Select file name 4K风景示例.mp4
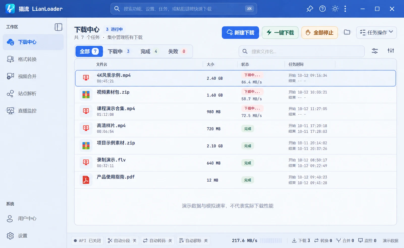Screen dimensions: 404x248 (x=114, y=75)
